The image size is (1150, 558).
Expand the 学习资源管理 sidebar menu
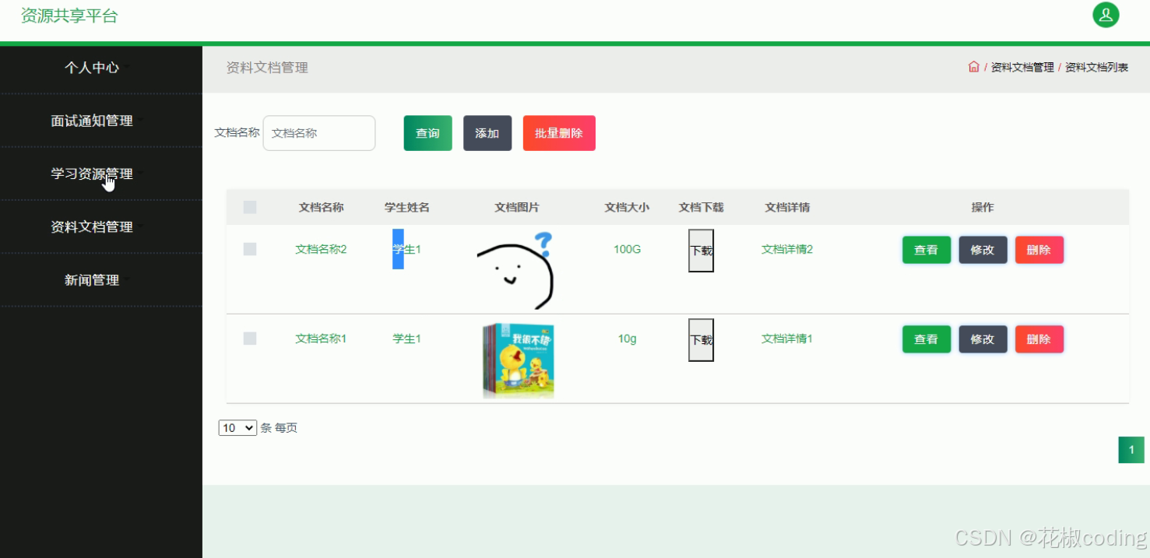click(93, 174)
